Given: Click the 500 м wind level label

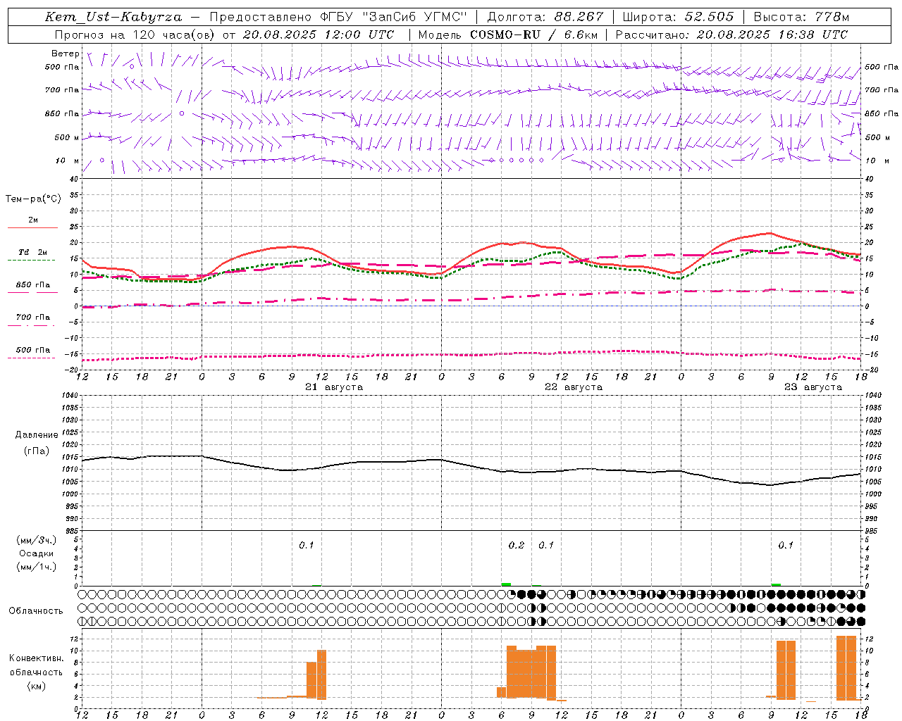Looking at the screenshot, I should tap(67, 138).
